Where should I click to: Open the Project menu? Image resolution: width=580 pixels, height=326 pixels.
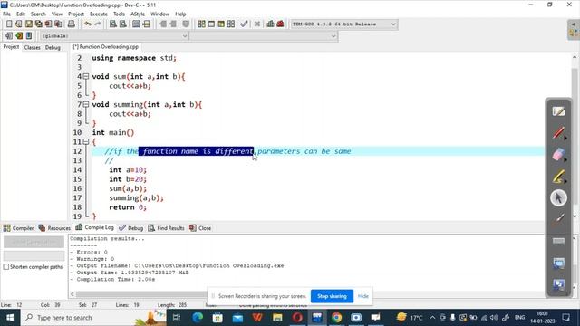point(76,14)
